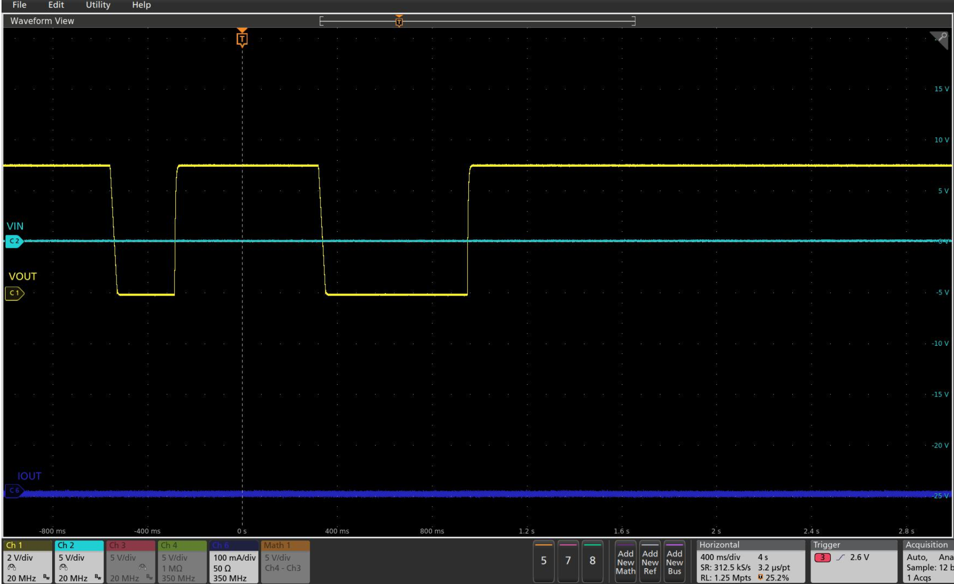Click the 1 MΩ termination in Ch 4
The height and width of the screenshot is (584, 954).
pos(172,568)
